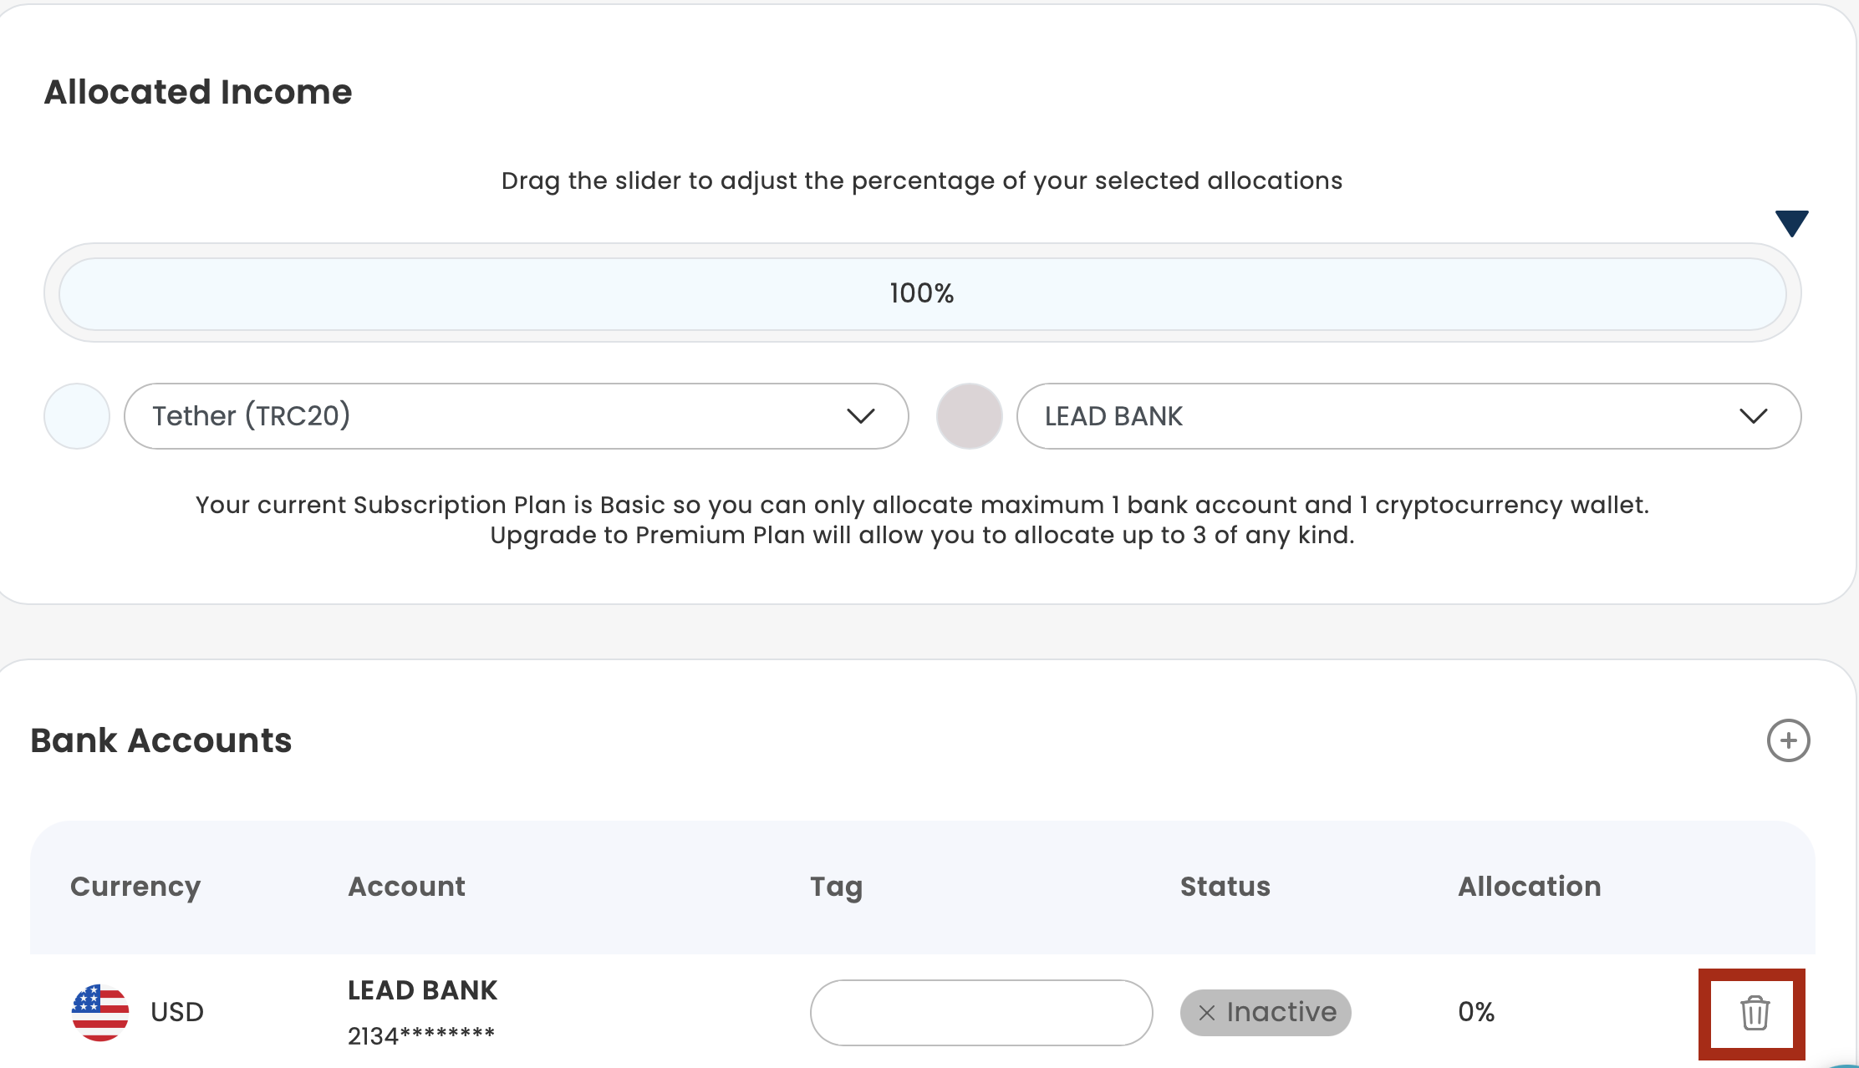Click the X icon in the Inactive badge
Image resolution: width=1859 pixels, height=1068 pixels.
(x=1206, y=1013)
